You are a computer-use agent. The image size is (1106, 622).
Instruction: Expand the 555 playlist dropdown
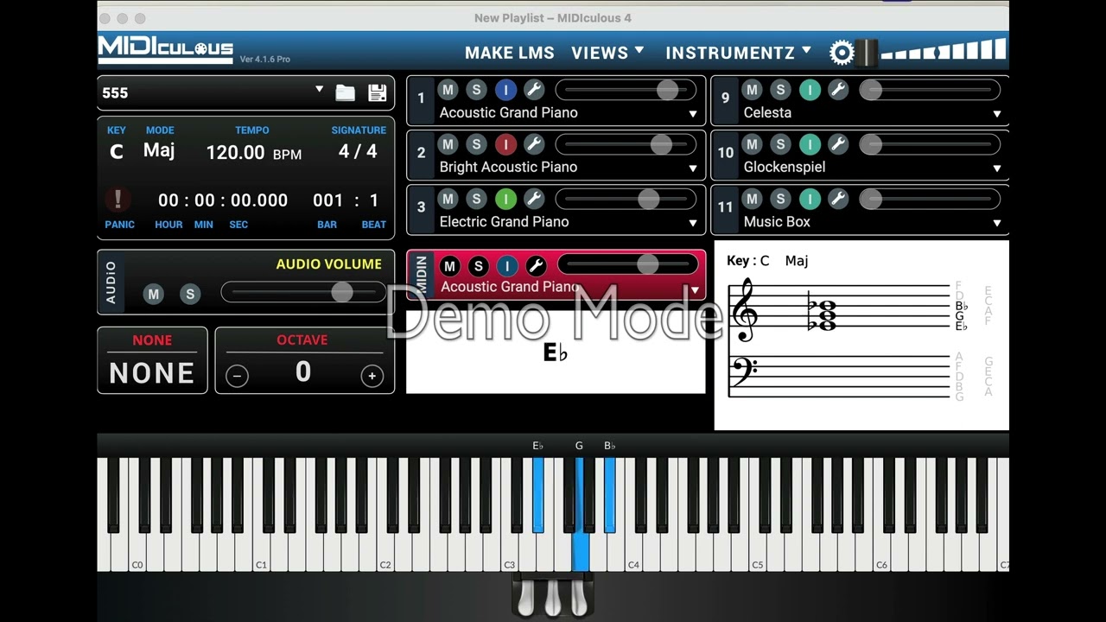319,90
